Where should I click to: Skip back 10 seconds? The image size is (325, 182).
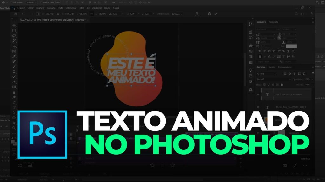[x=152, y=166]
